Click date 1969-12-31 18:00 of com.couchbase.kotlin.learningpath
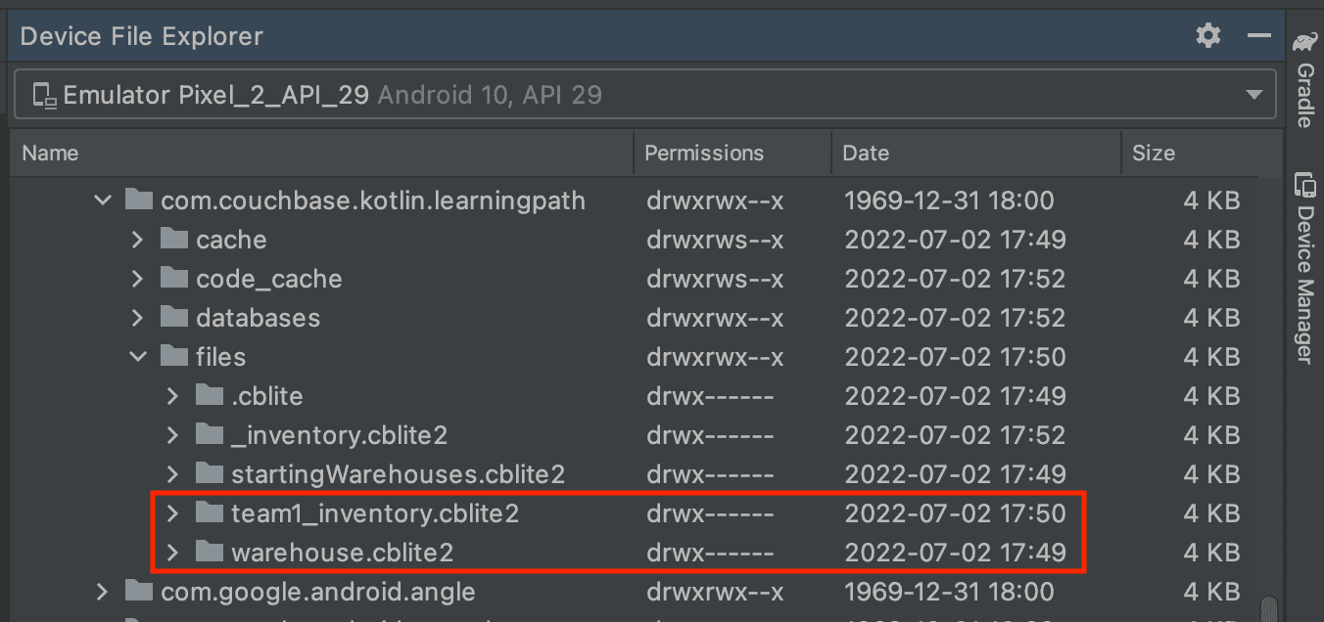 pos(949,200)
